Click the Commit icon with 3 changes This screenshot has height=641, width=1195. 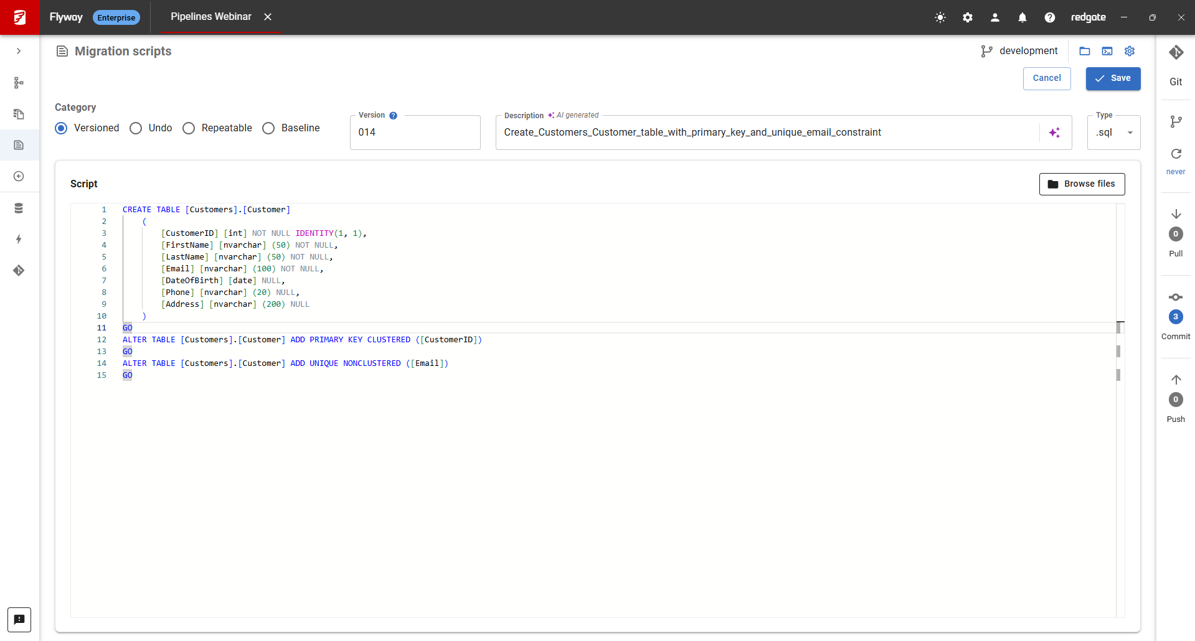[x=1176, y=297]
